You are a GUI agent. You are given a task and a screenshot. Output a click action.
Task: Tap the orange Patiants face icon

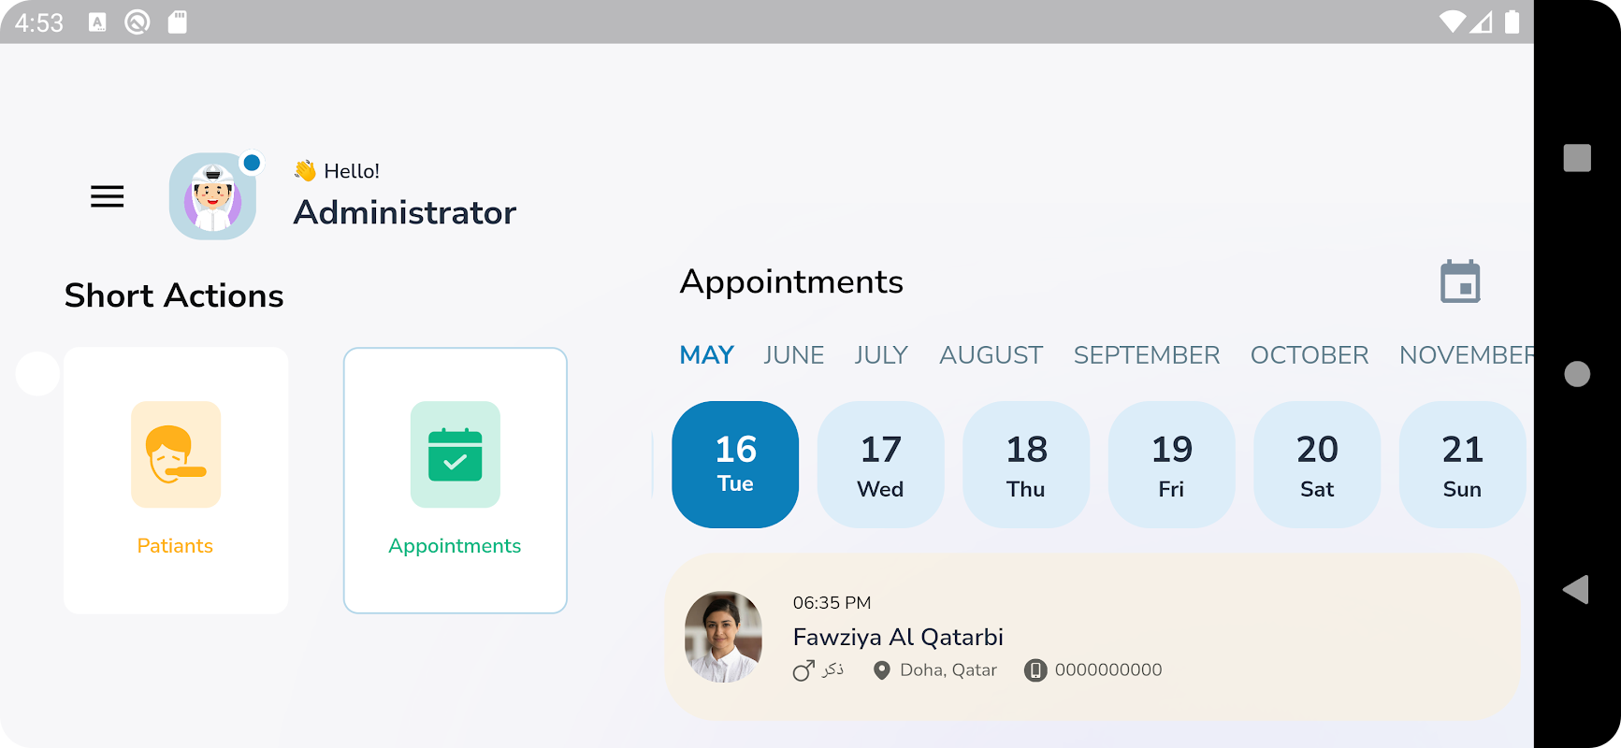pyautogui.click(x=176, y=454)
